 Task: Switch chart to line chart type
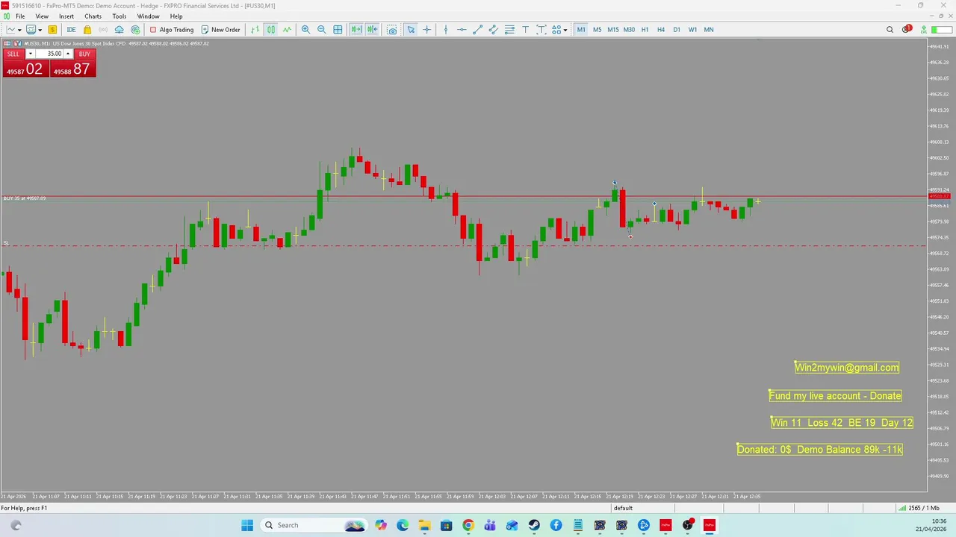click(287, 30)
